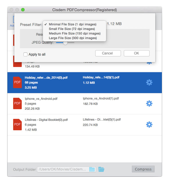
Task: Open settings gear for Lifelines - Digital Booklet(0).pdf
Action: coord(149,125)
